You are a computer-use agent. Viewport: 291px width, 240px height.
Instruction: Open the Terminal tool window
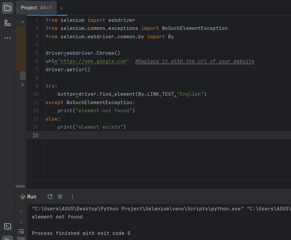[x=8, y=226]
